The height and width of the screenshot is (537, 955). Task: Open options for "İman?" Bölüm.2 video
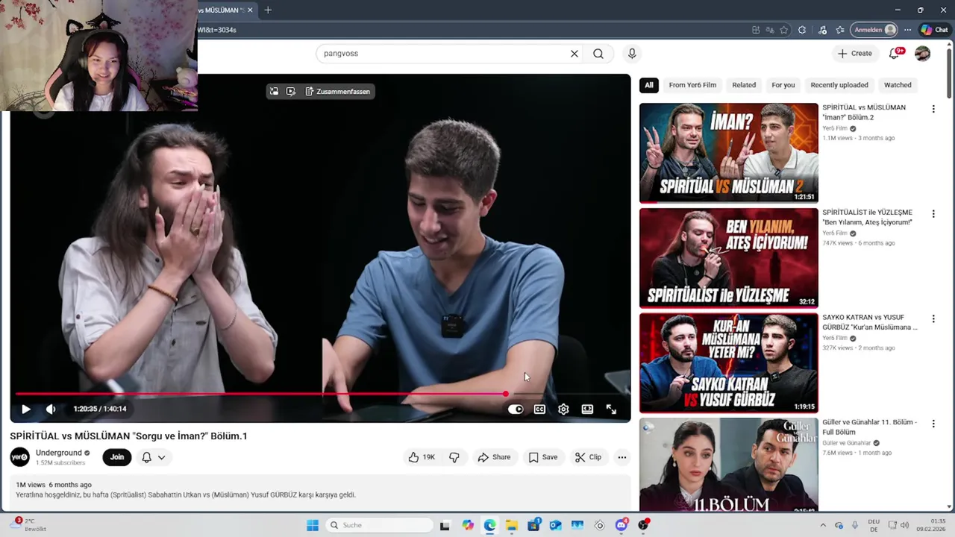click(933, 109)
